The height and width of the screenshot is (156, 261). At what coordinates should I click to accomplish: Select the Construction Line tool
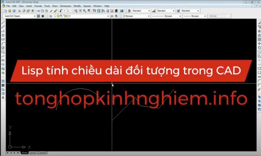3,27
